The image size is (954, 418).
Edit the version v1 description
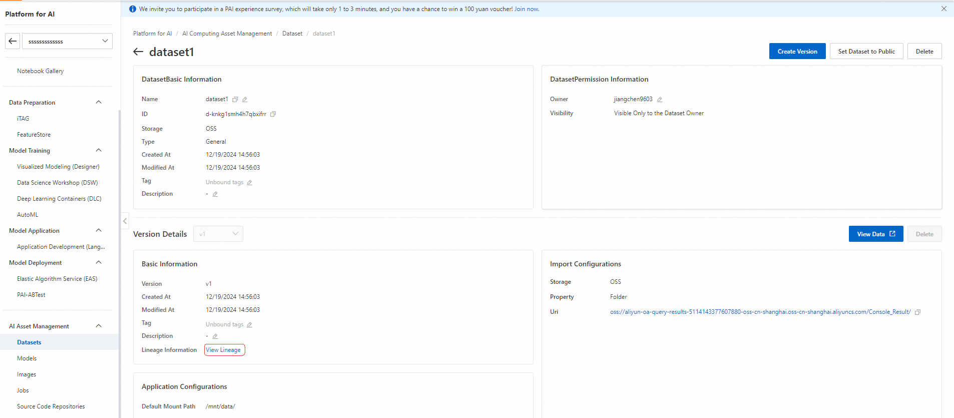click(x=215, y=336)
